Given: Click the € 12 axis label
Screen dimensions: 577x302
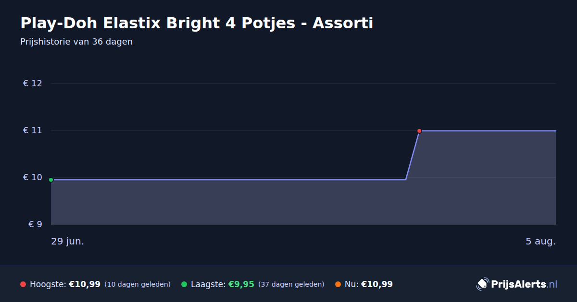Looking at the screenshot, I should coord(33,83).
